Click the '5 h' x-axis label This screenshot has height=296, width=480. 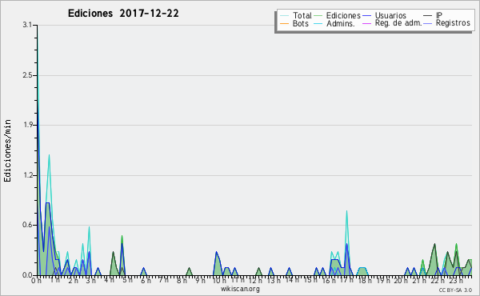click(127, 281)
